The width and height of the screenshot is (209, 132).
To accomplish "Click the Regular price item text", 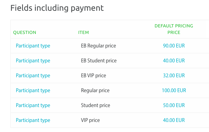I will pyautogui.click(x=95, y=90).
